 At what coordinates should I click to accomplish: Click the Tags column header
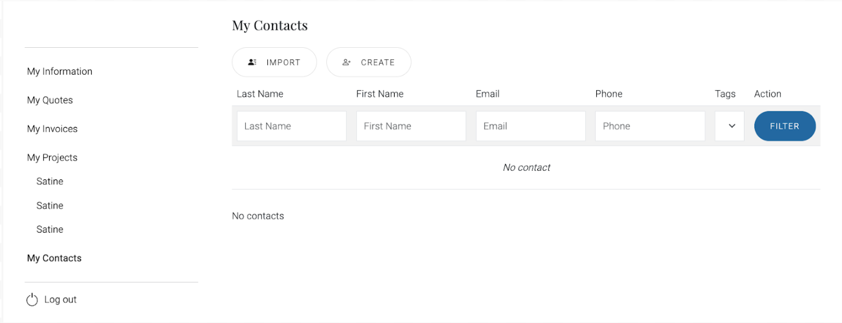[725, 94]
